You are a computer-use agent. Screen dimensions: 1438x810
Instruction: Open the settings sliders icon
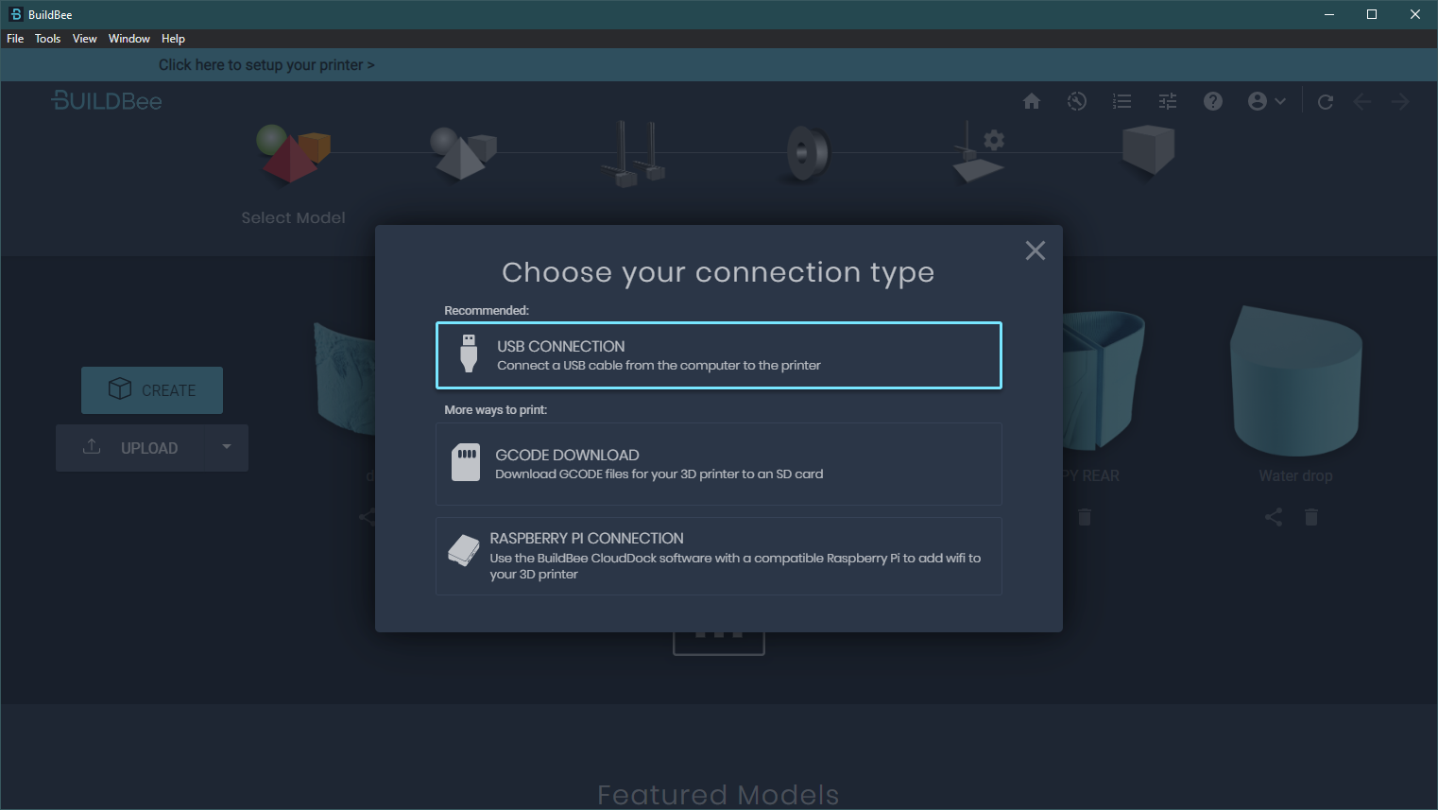tap(1168, 101)
